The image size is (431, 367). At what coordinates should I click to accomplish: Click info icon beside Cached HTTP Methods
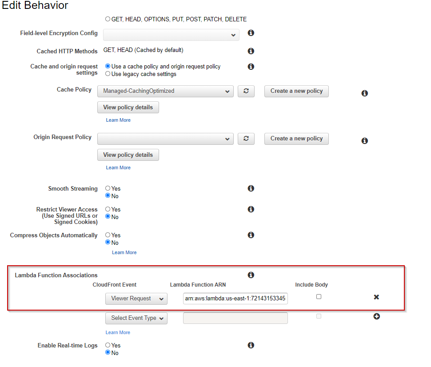click(x=251, y=51)
